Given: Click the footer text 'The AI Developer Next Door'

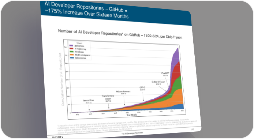Looking at the screenshot, I should [132, 134].
